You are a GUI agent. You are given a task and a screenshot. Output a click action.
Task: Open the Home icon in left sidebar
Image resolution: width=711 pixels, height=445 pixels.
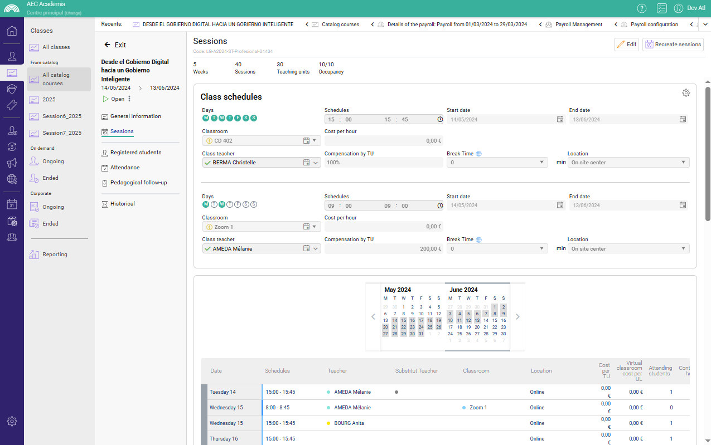[12, 31]
